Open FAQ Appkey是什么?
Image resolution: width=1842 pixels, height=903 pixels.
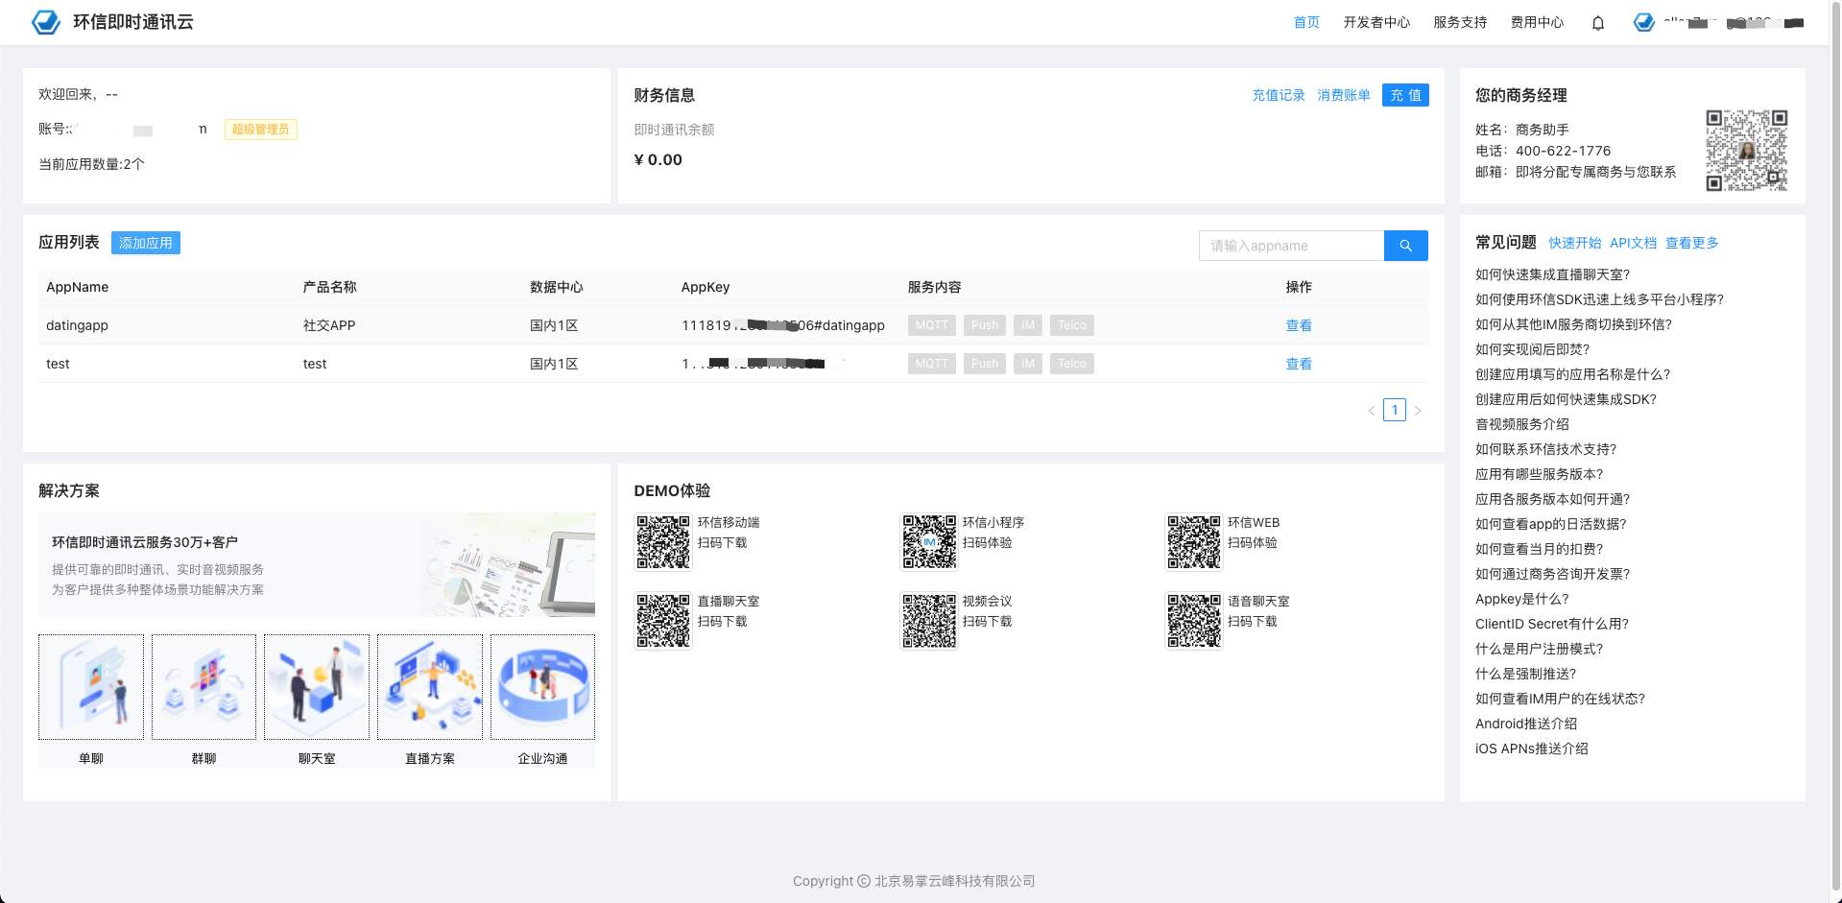pos(1521,599)
